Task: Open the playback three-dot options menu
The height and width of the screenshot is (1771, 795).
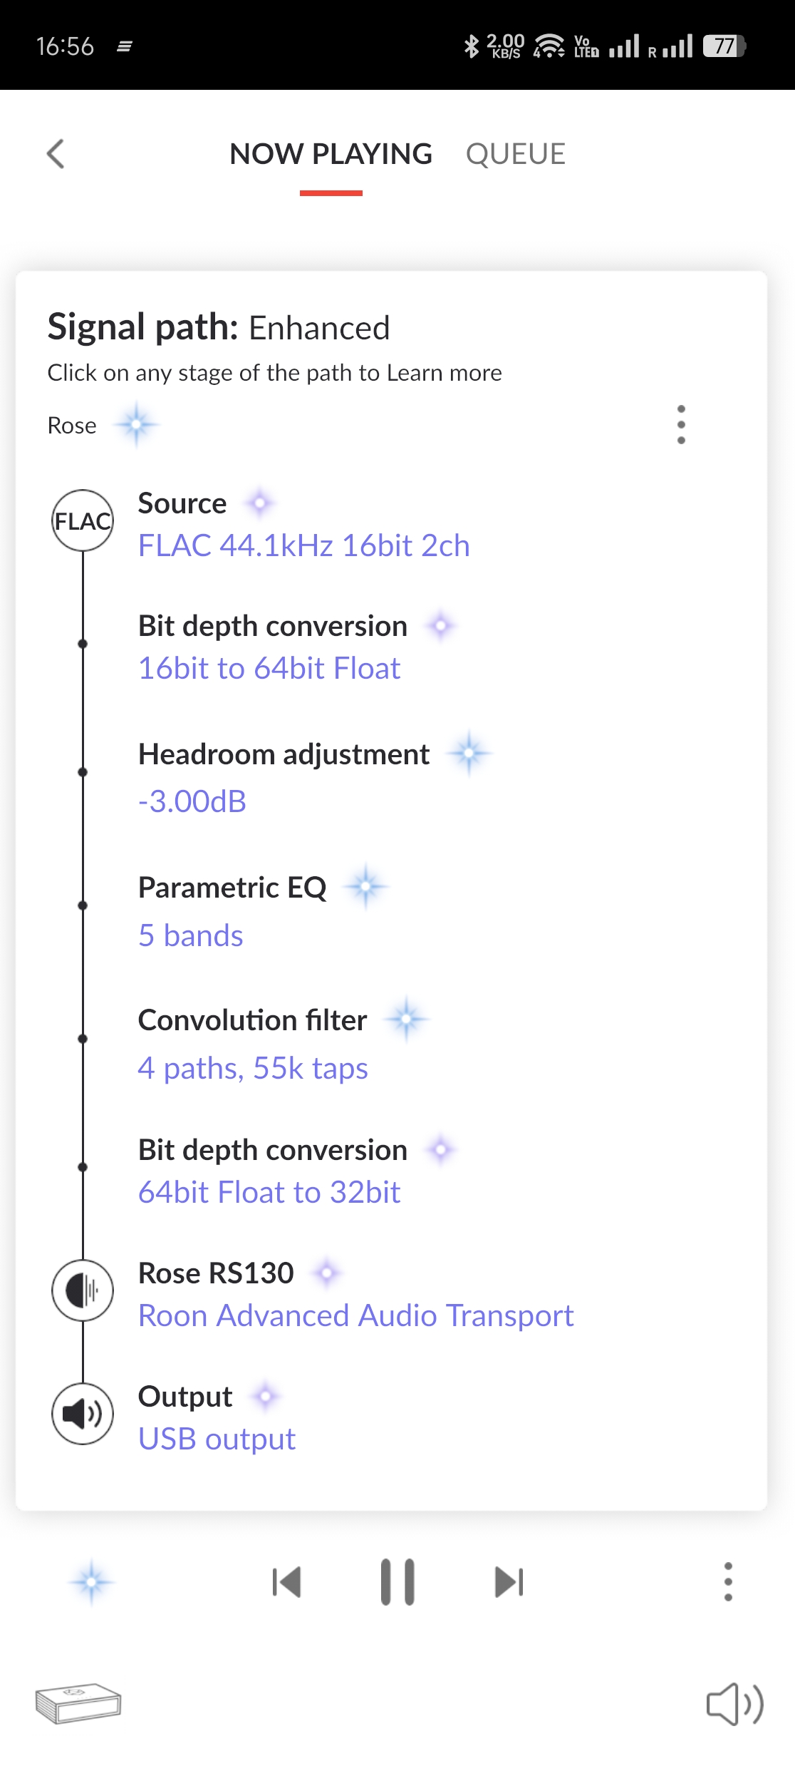Action: [728, 1582]
